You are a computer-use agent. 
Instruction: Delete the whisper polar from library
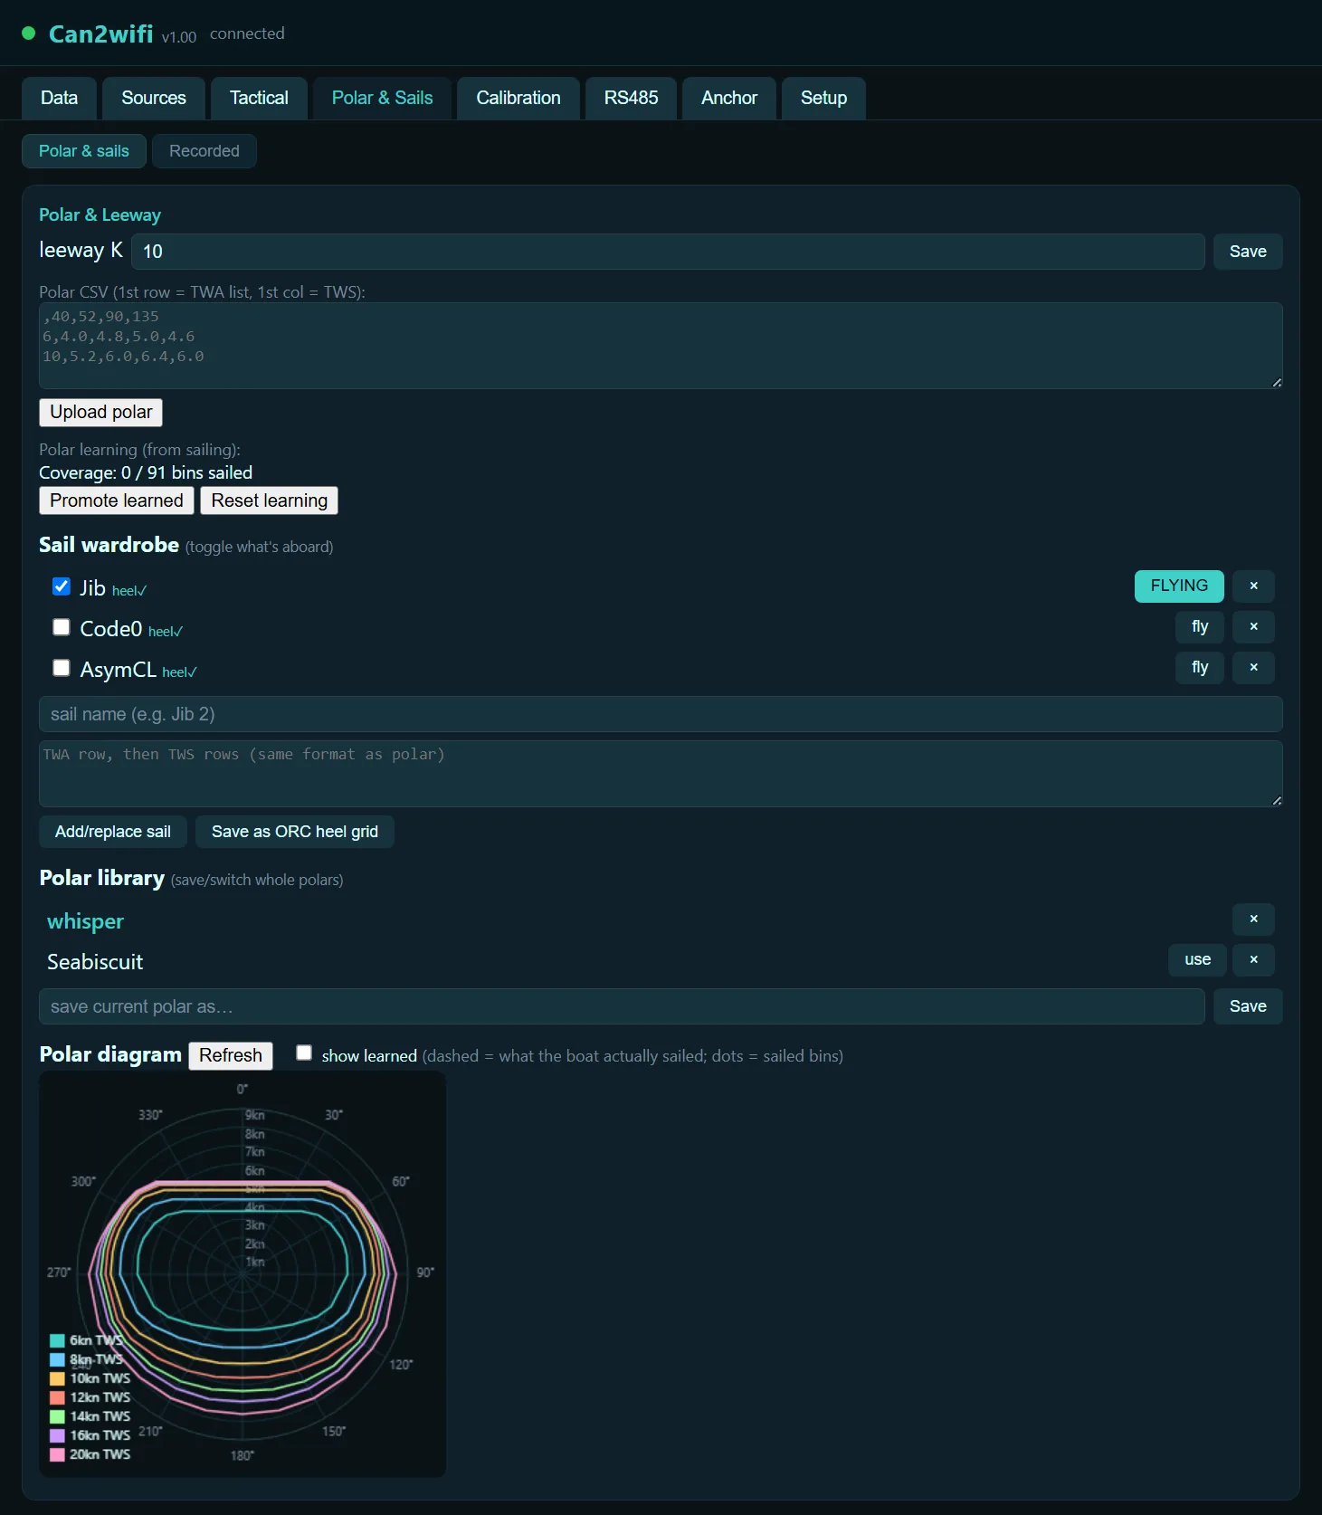[x=1253, y=919]
